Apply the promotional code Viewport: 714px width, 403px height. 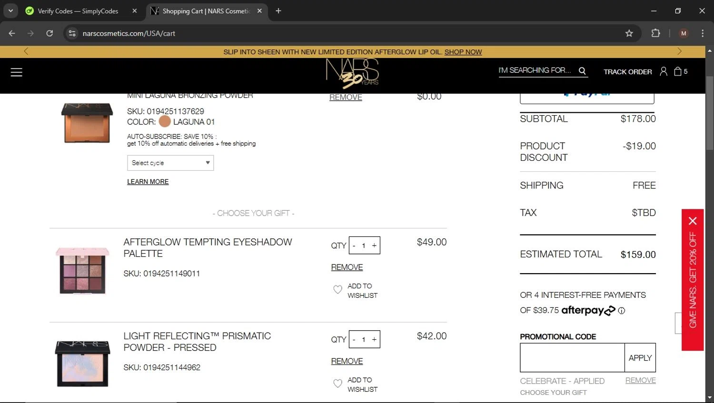tap(640, 358)
